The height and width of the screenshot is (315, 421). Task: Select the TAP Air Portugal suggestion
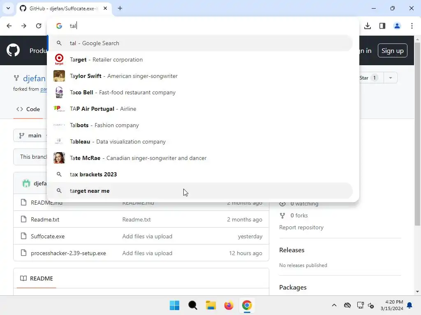[x=200, y=109]
